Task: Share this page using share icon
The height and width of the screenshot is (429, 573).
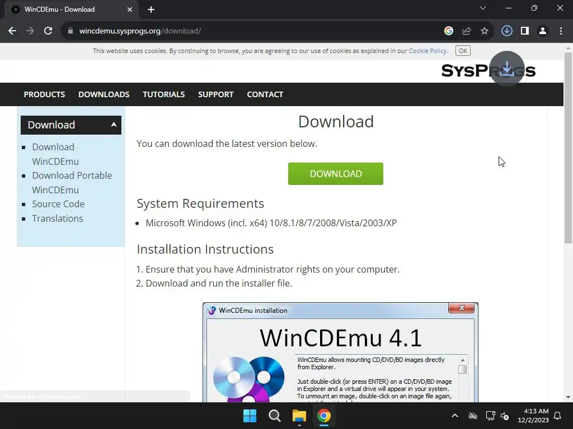Action: pos(467,31)
